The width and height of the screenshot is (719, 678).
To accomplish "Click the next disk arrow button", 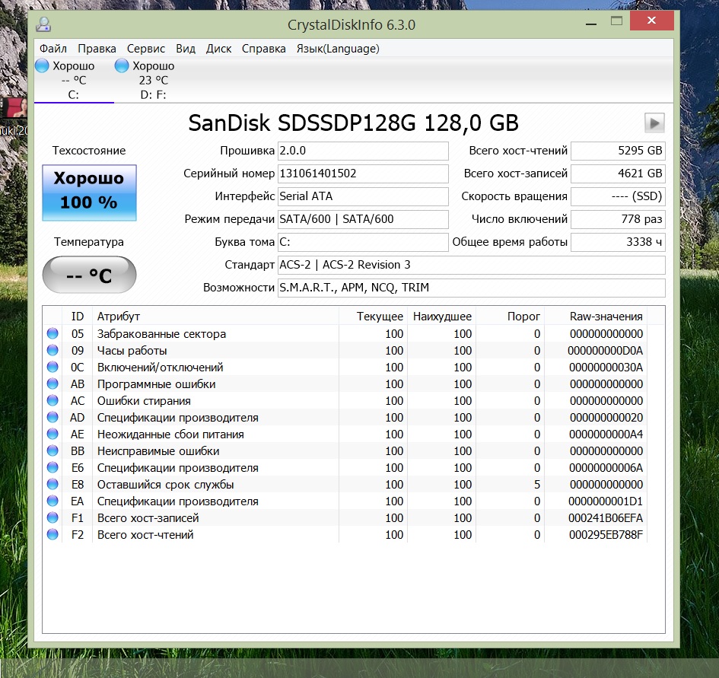I will click(654, 123).
